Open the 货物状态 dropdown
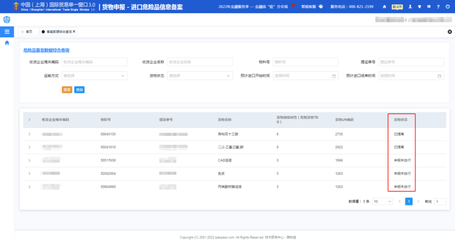 click(200, 75)
